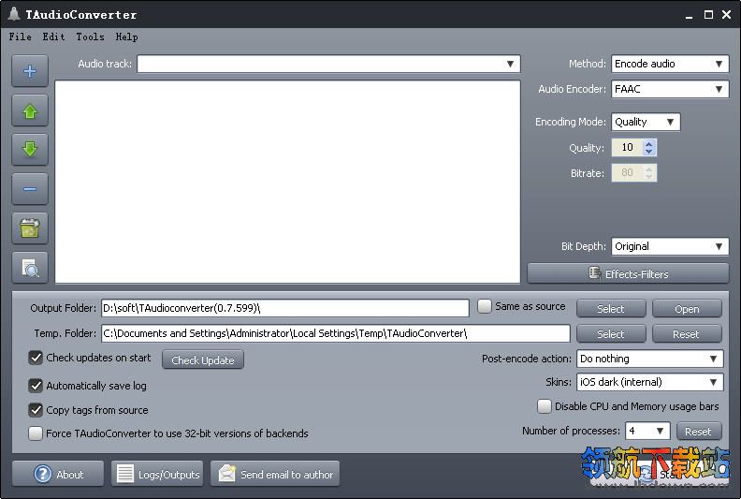The height and width of the screenshot is (499, 741).
Task: Open the Edit menu
Action: point(53,37)
